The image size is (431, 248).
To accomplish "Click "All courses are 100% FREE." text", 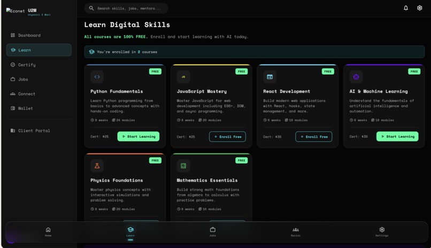I will coord(116,37).
